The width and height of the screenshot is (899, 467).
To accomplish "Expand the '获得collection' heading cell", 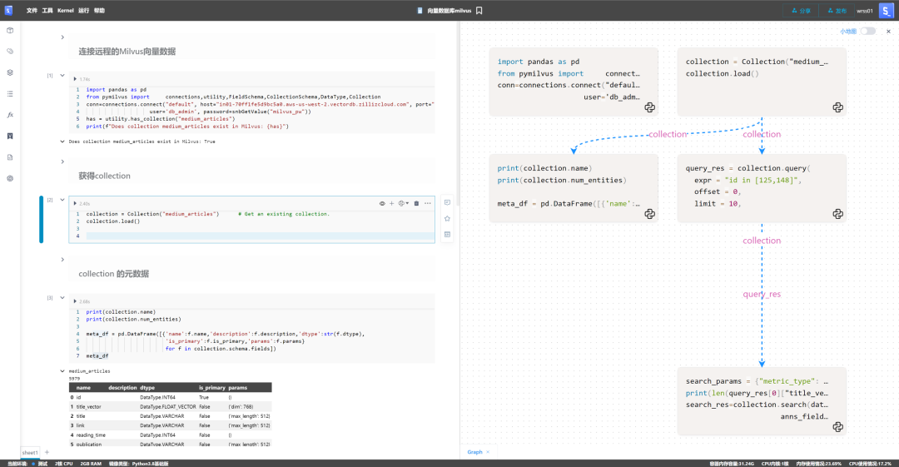I will pyautogui.click(x=62, y=161).
